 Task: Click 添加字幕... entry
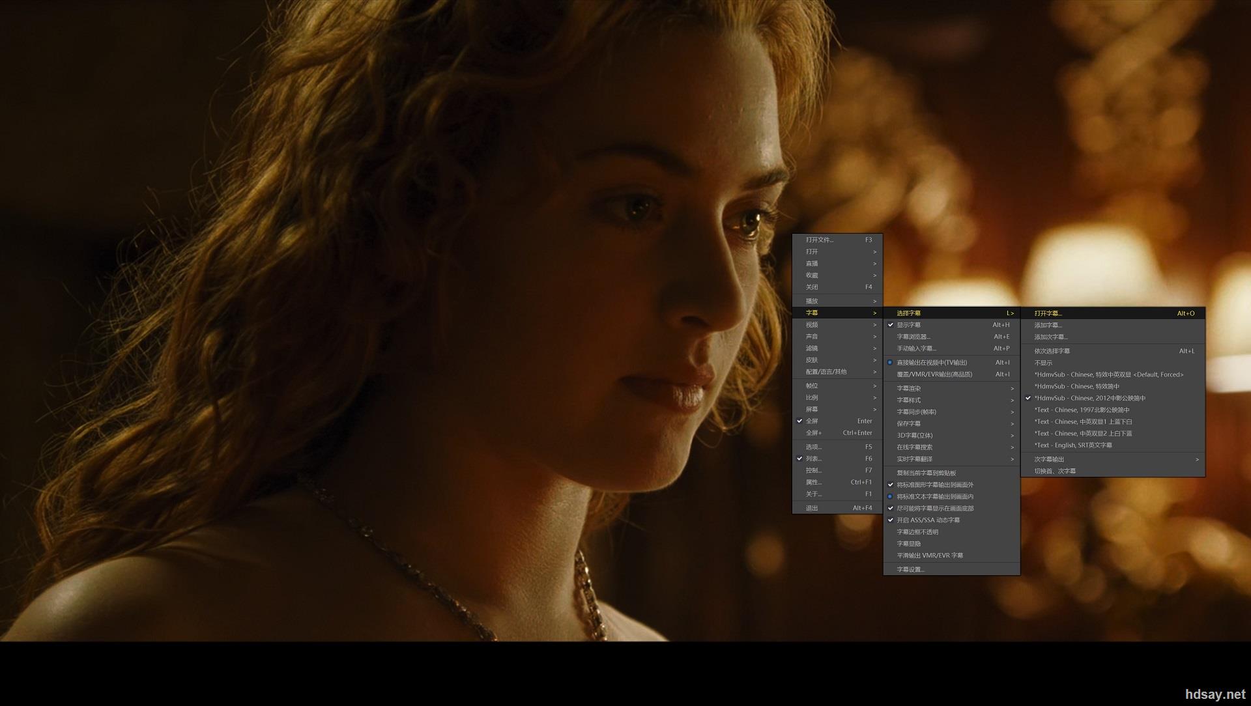[x=1113, y=325]
